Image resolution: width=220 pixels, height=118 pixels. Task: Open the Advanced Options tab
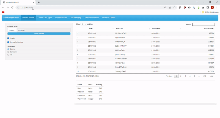click(109, 18)
